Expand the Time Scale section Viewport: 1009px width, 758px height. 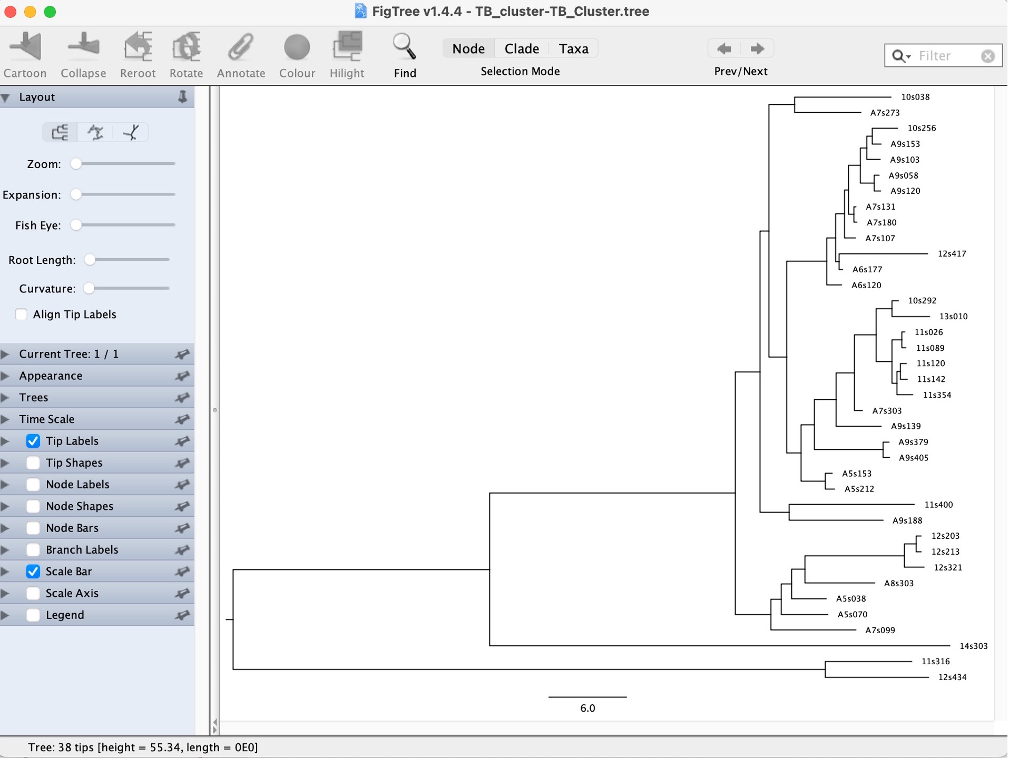pyautogui.click(x=6, y=419)
